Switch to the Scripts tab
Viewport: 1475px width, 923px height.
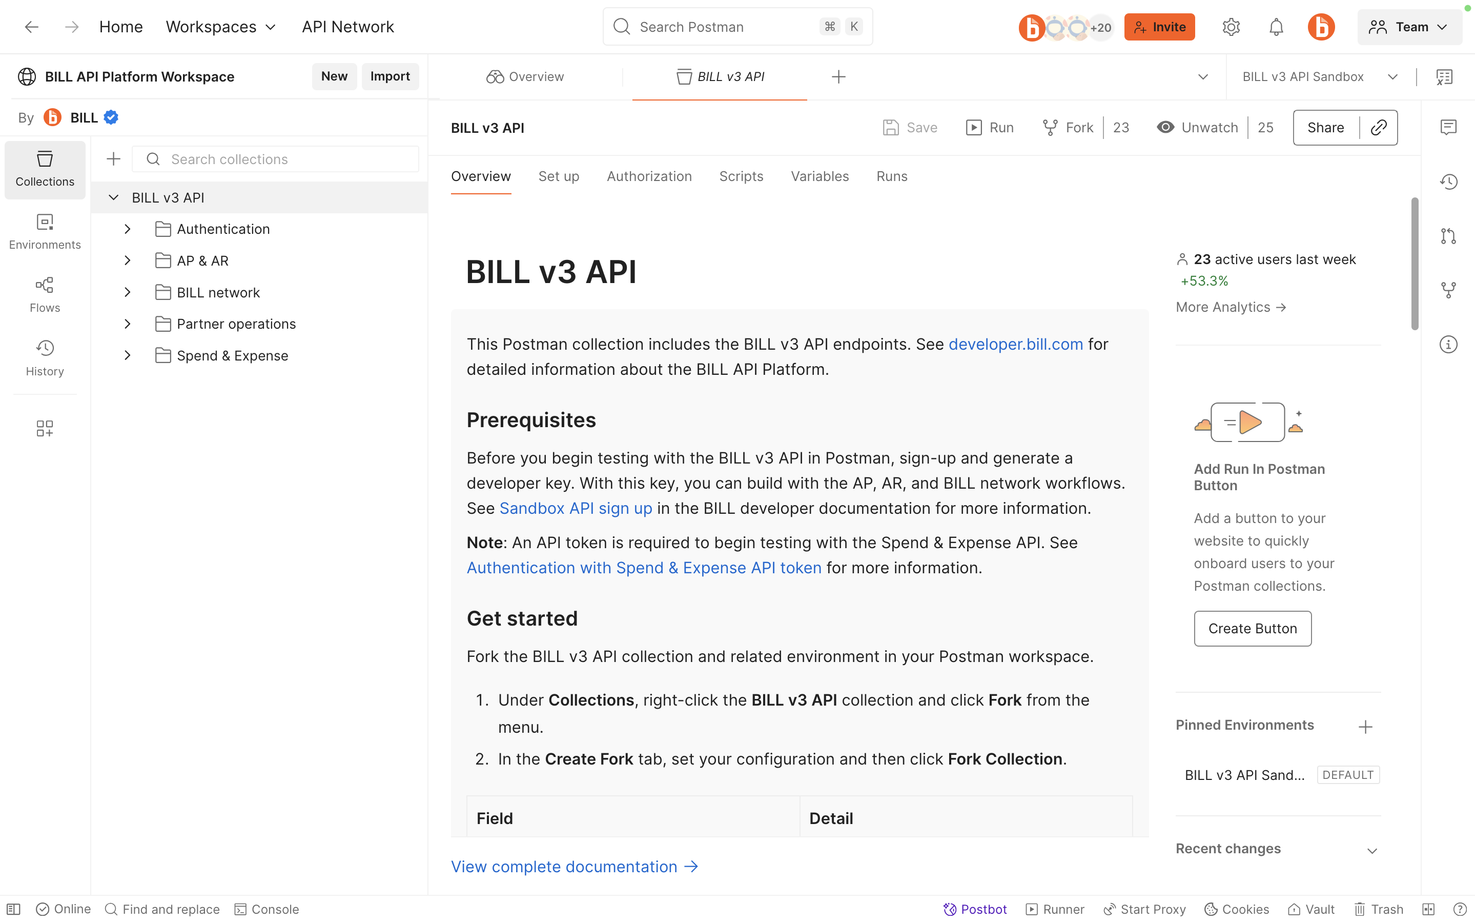[x=741, y=176]
